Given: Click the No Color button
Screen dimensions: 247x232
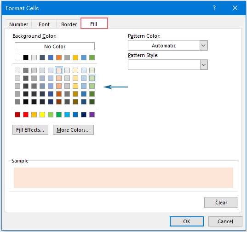Looking at the screenshot, I should click(x=55, y=46).
